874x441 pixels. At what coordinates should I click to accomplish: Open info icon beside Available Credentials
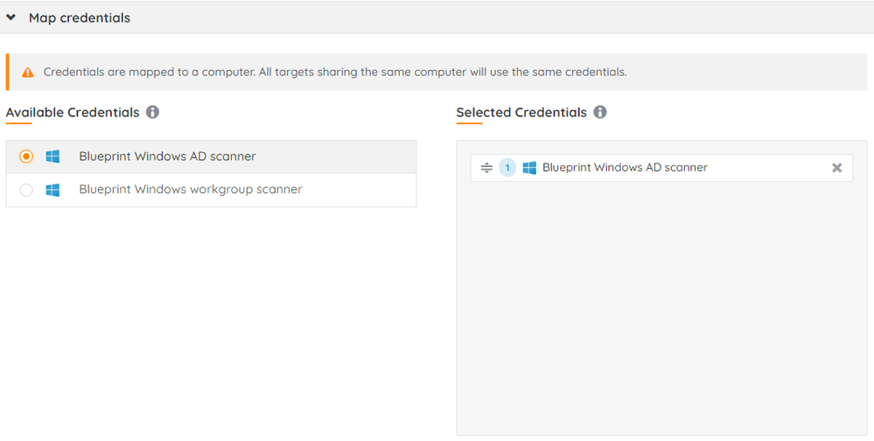click(153, 112)
